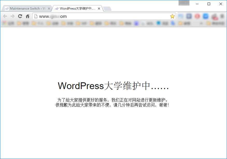Open the browser home page
The height and width of the screenshot is (159, 227).
click(x=27, y=16)
